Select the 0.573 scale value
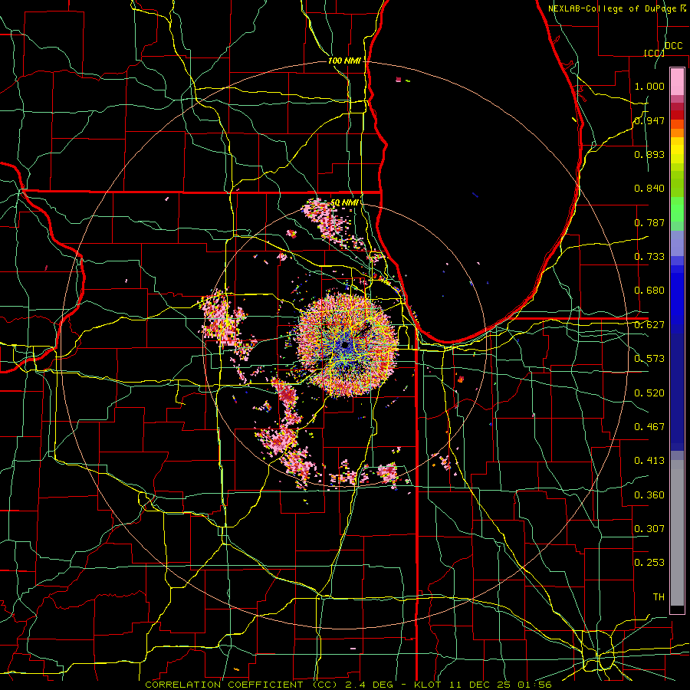This screenshot has height=690, width=690. tap(649, 359)
